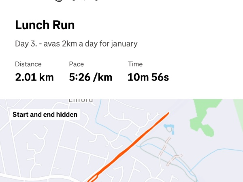Select the Pace stat label

[77, 64]
